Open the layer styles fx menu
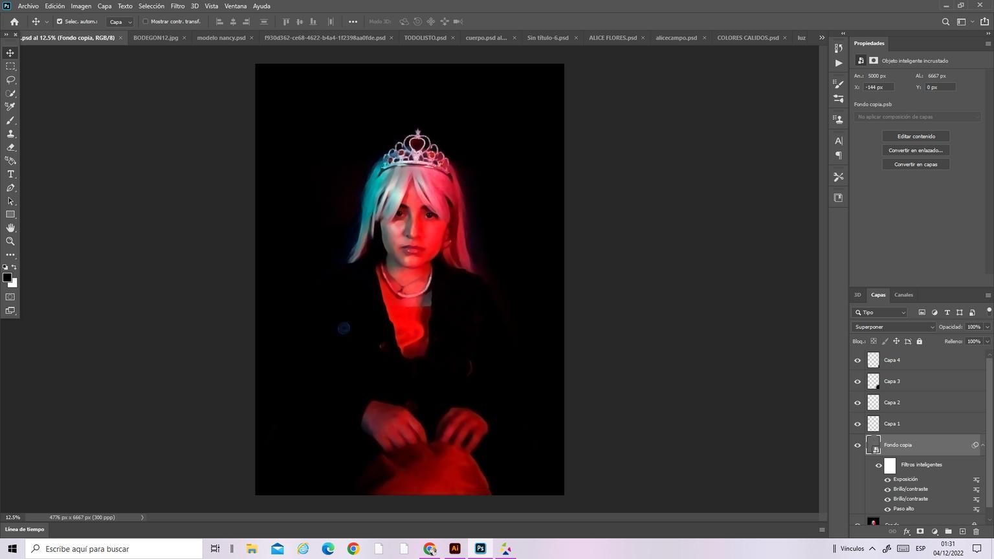Viewport: 994px width, 559px height. (907, 531)
